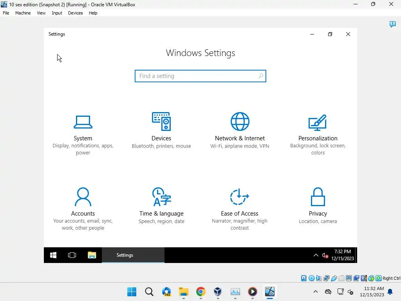The width and height of the screenshot is (401, 301).
Task: Open Time & language settings
Action: [161, 206]
